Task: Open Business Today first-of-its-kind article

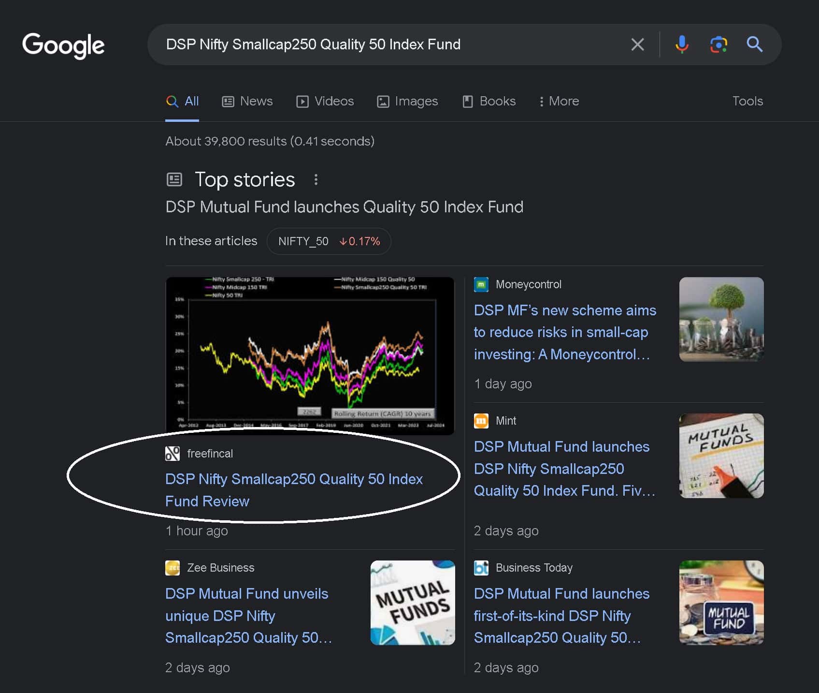Action: 561,616
